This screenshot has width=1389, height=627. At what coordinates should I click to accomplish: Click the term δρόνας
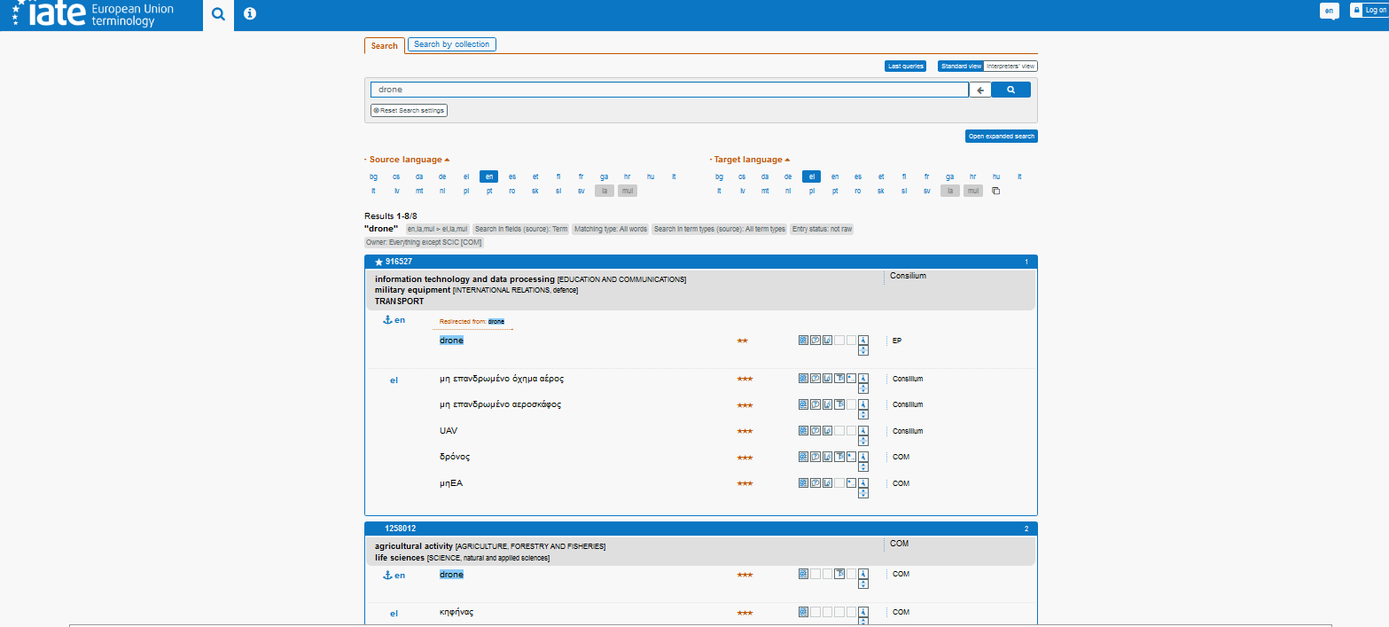pyautogui.click(x=455, y=457)
